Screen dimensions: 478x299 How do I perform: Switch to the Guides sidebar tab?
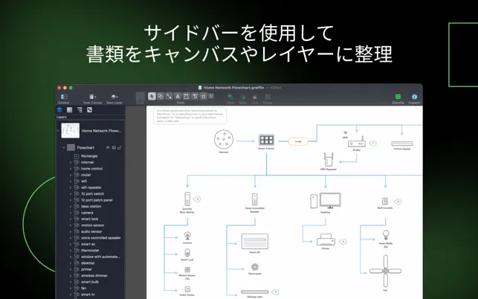(69, 110)
